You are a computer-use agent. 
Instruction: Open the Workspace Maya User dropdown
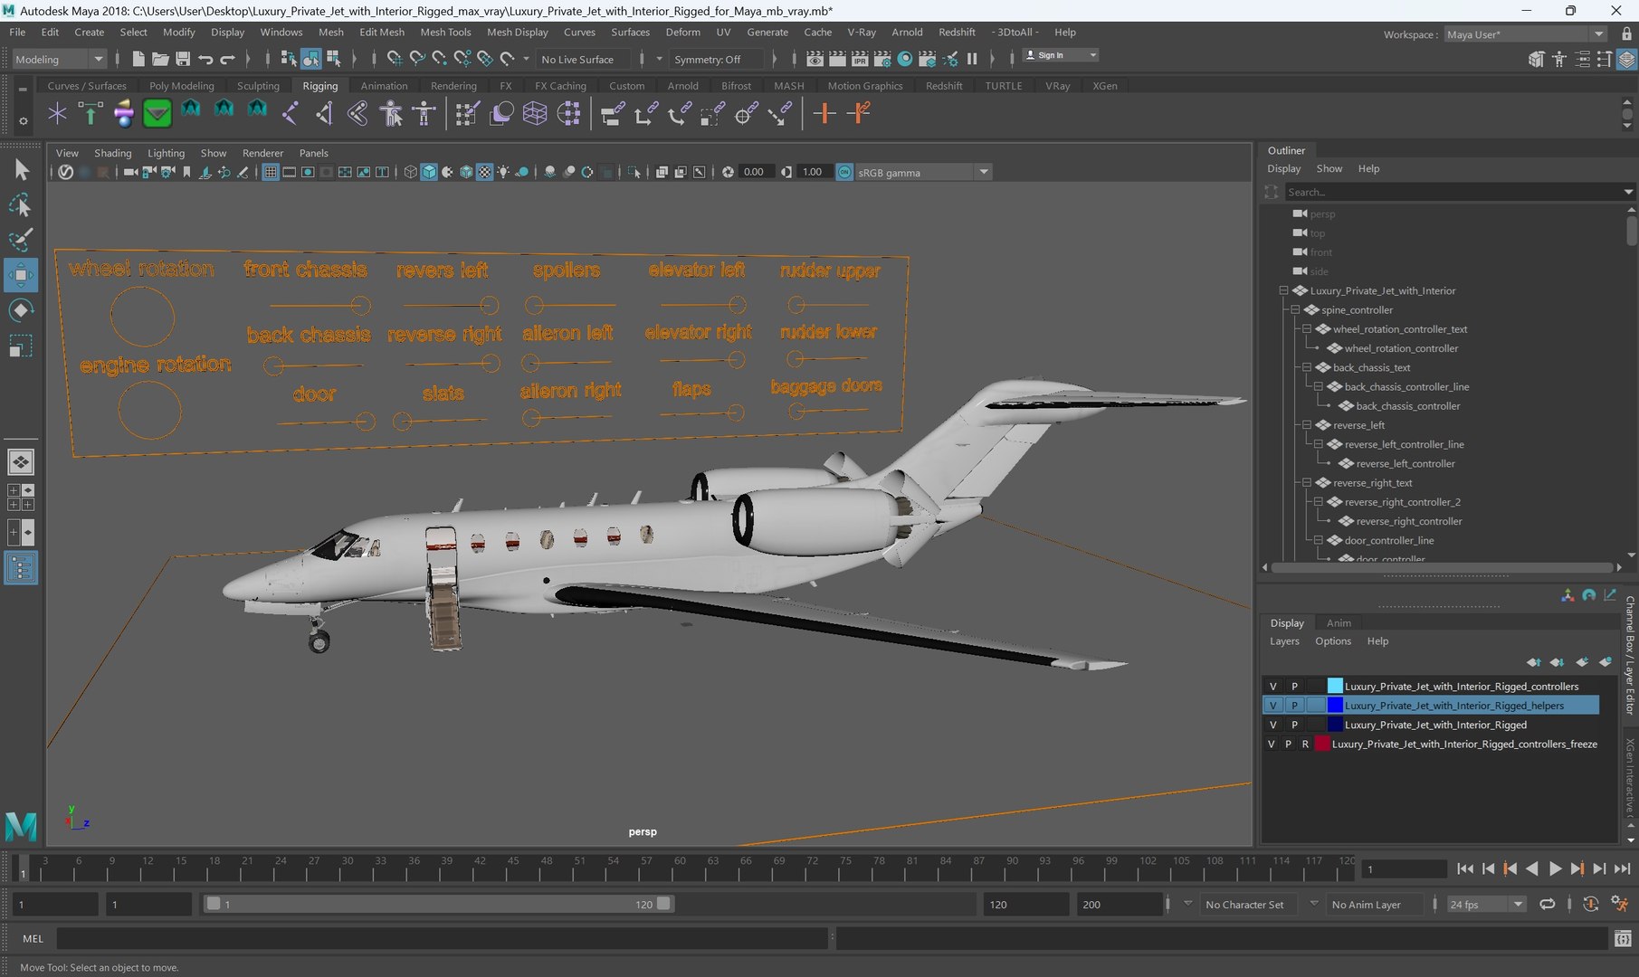[1524, 34]
